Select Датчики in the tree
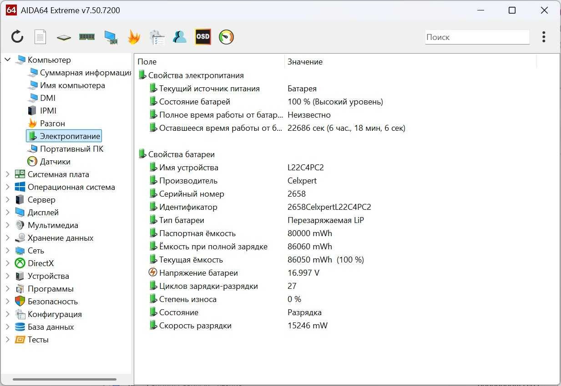561x386 pixels. coord(55,161)
